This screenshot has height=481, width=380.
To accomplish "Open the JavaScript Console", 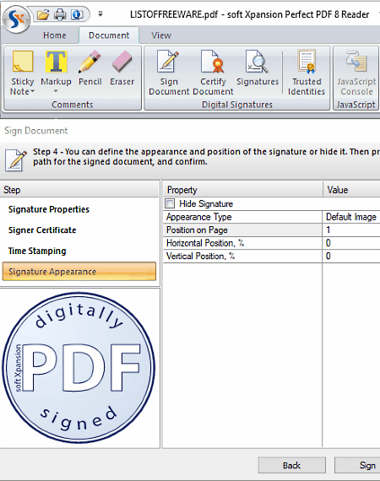I will click(x=356, y=73).
